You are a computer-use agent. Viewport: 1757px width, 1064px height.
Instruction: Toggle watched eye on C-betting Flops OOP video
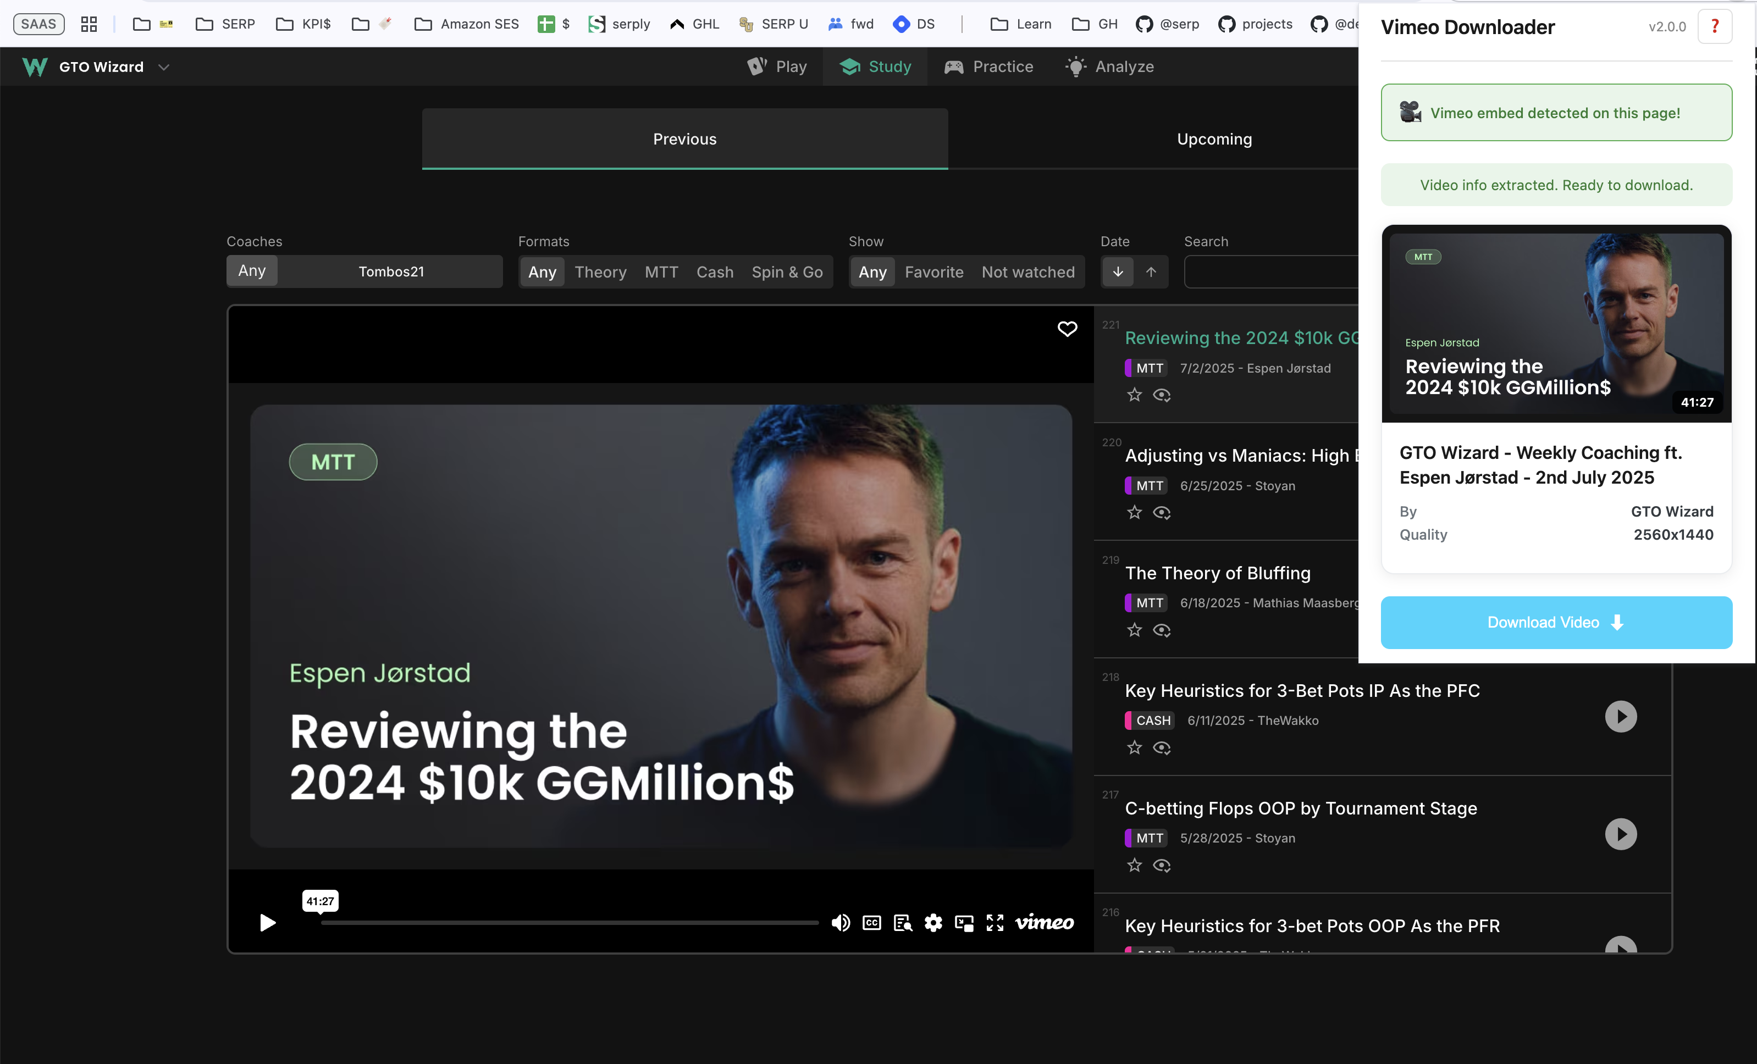pos(1162,865)
